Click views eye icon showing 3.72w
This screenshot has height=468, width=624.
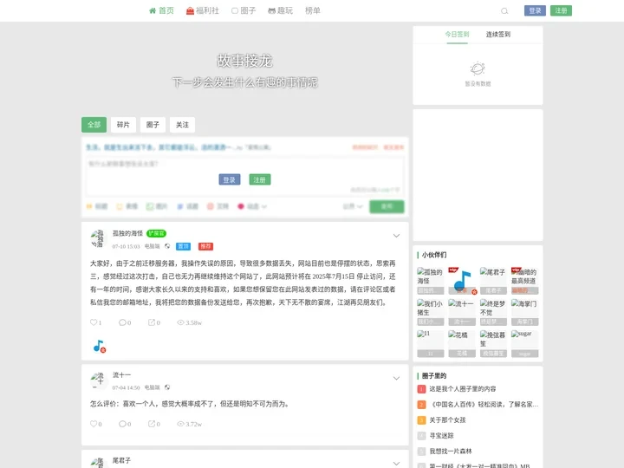(x=180, y=424)
